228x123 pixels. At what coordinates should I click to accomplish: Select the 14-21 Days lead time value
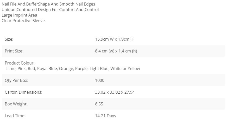(x=105, y=116)
